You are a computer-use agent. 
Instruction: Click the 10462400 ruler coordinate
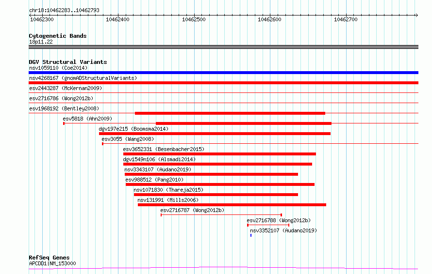coord(117,19)
